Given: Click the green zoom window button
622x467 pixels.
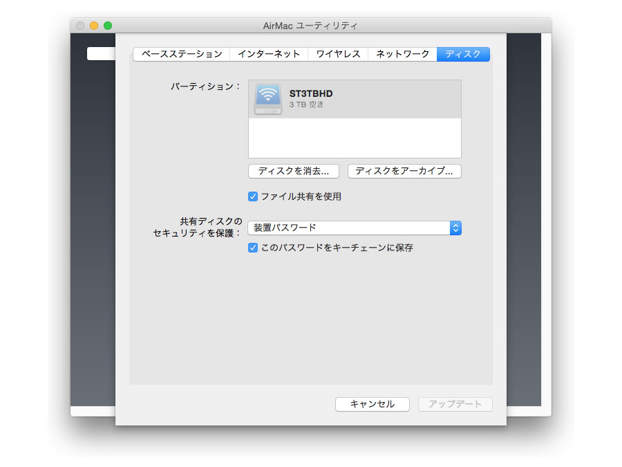Looking at the screenshot, I should coord(108,26).
